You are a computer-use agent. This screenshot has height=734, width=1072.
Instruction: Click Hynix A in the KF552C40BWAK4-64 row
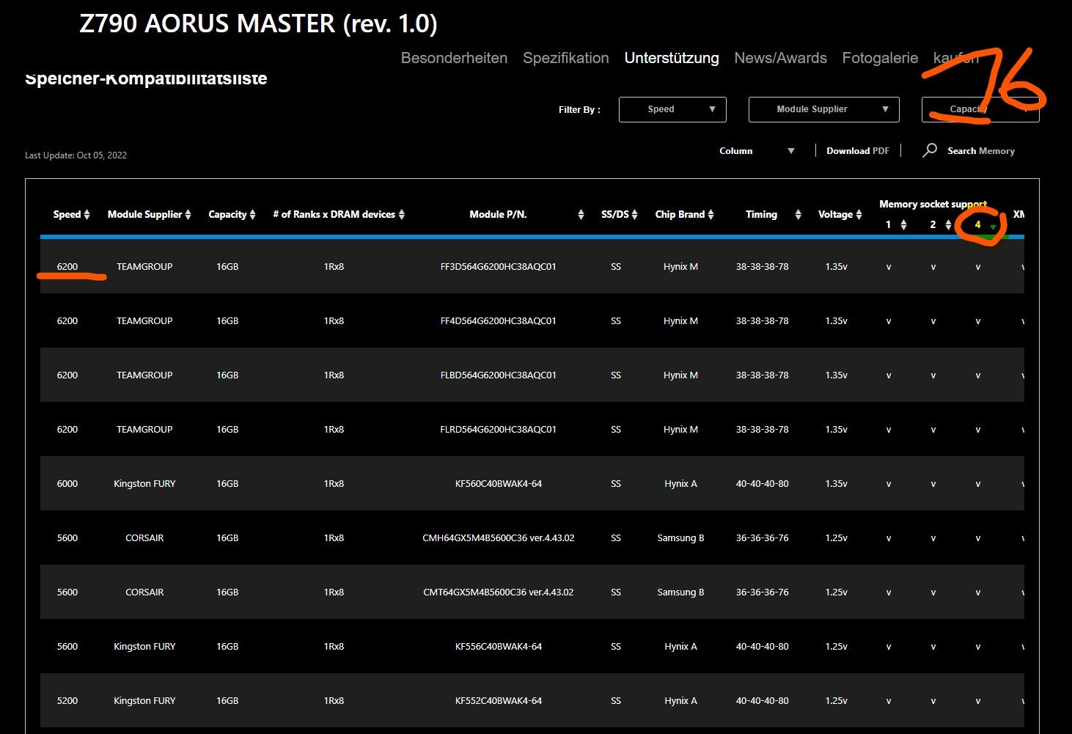(x=680, y=701)
